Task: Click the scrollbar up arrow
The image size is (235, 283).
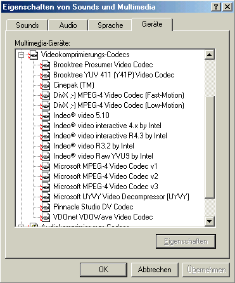Action: click(210, 55)
